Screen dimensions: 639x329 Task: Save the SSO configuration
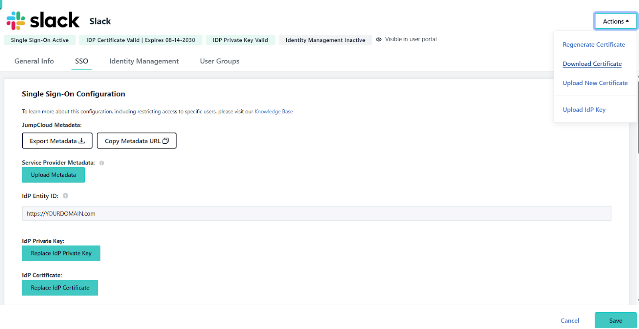coord(615,320)
